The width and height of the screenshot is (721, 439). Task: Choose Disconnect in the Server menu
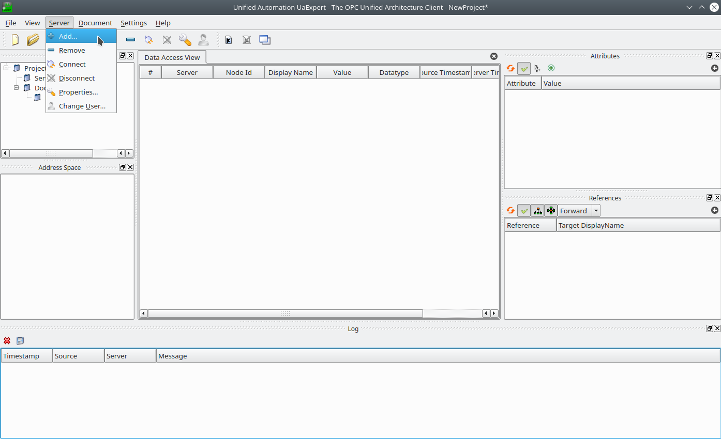click(x=77, y=78)
